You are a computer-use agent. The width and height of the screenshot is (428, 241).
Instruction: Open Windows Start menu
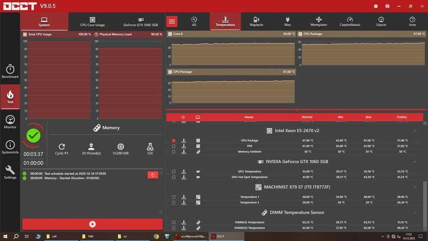(x=5, y=236)
